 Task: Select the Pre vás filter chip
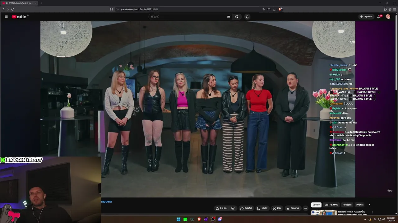pyautogui.click(x=360, y=205)
